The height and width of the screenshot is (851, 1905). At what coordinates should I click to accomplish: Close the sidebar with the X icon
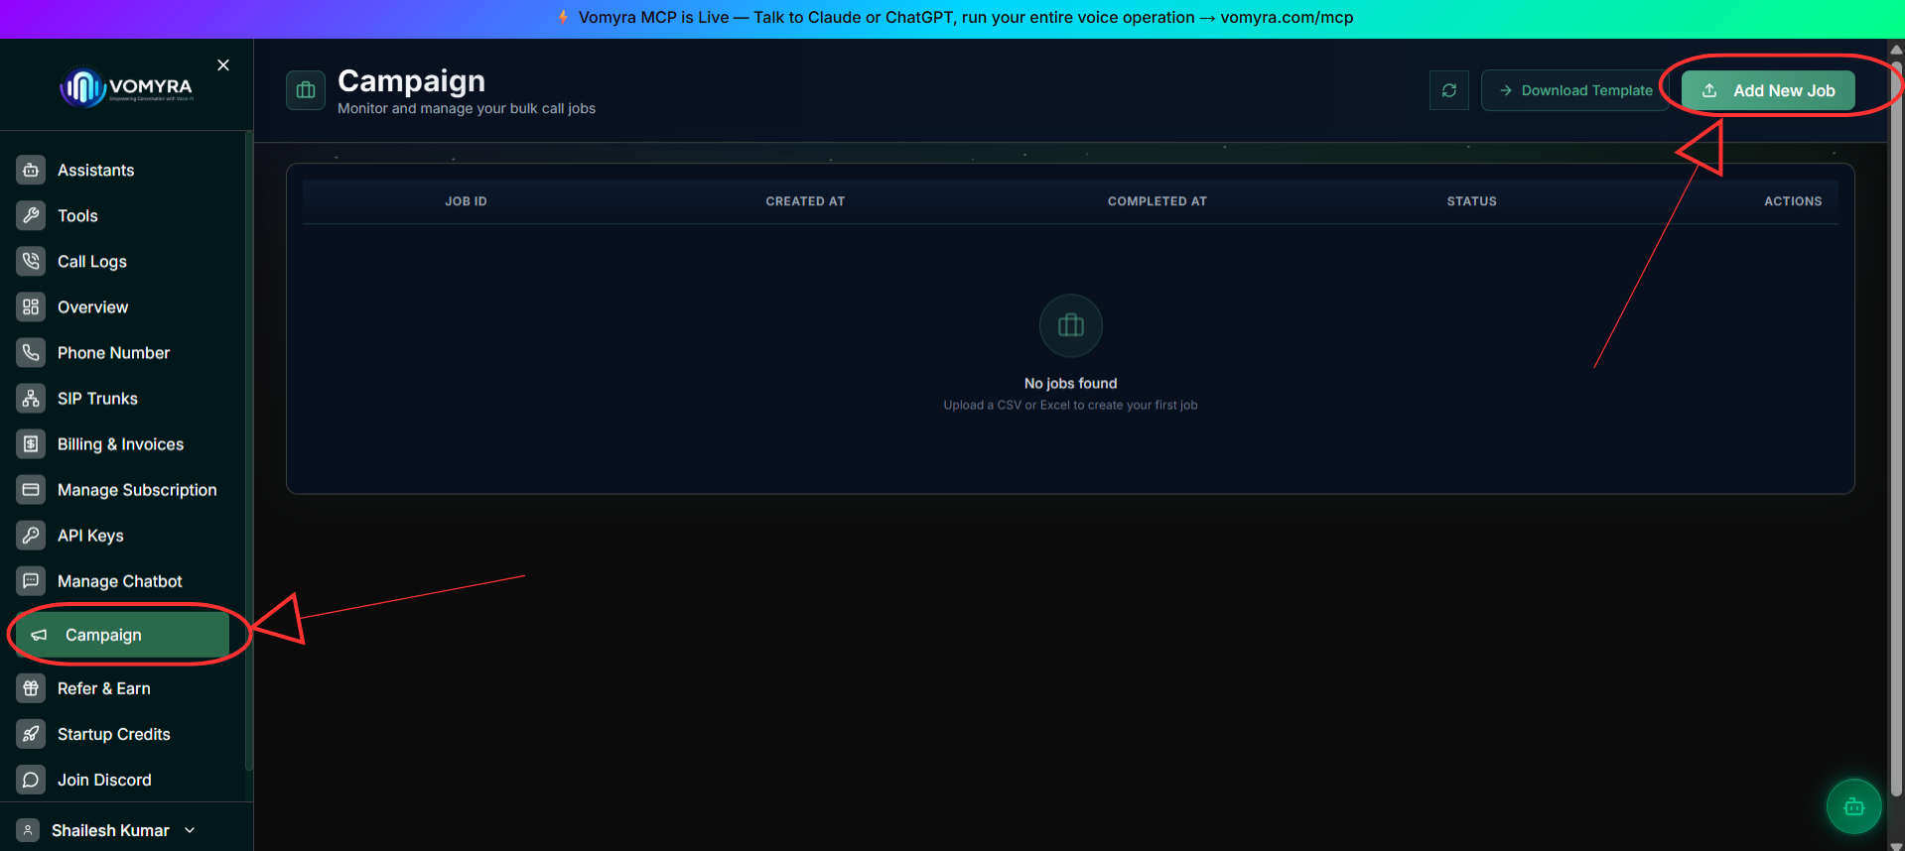223,65
